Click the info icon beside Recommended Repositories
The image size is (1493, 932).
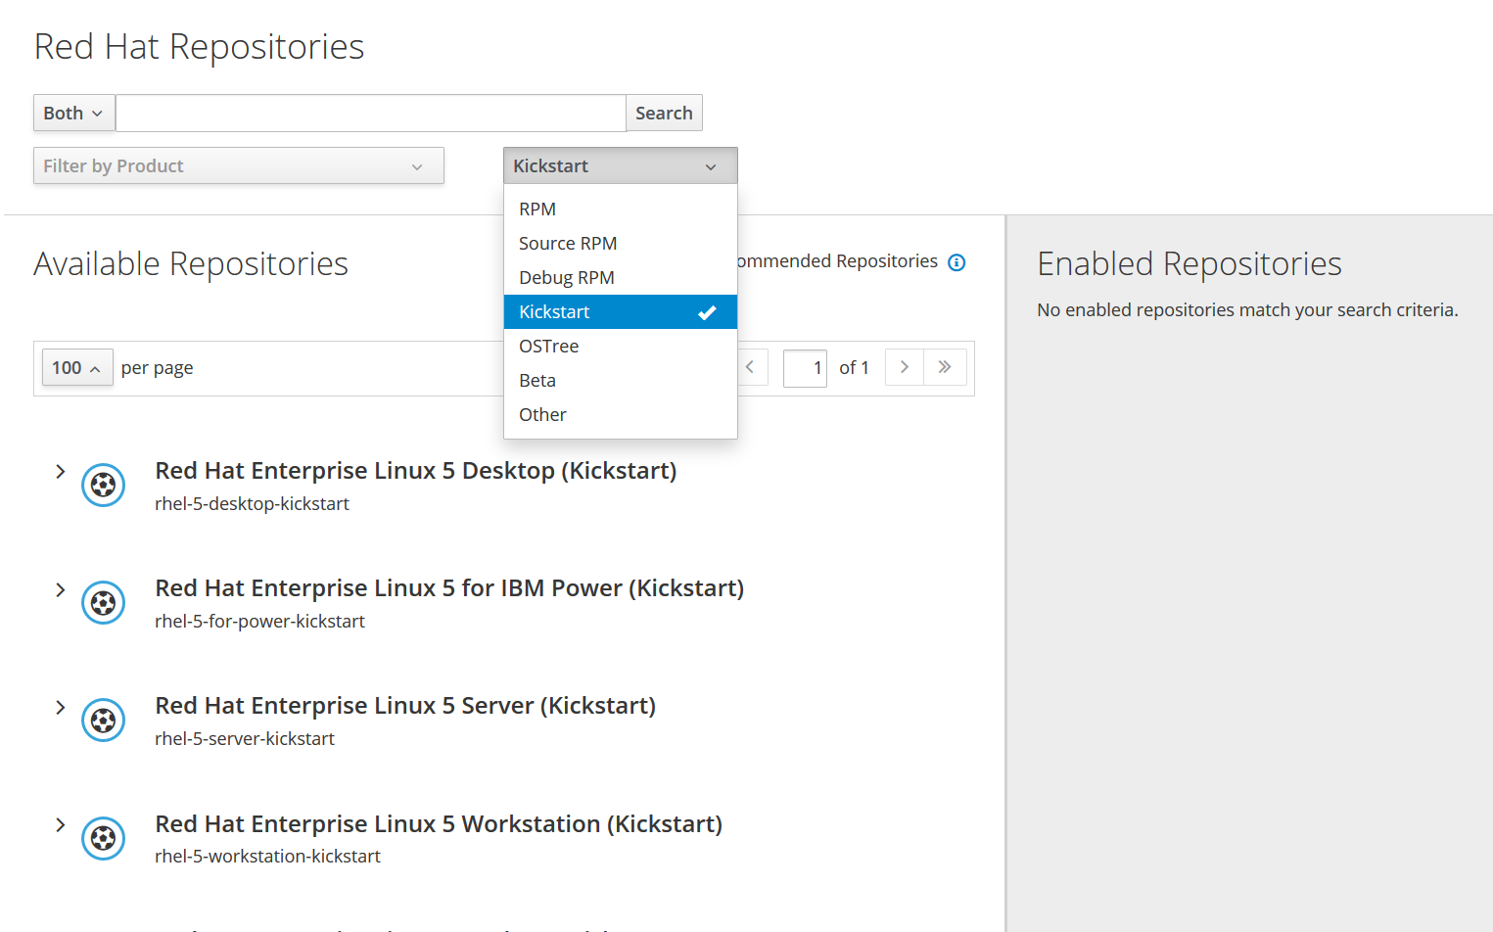956,262
